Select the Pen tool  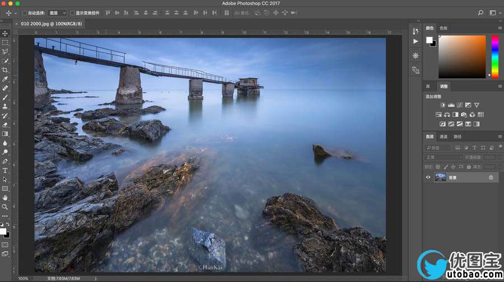tap(5, 161)
